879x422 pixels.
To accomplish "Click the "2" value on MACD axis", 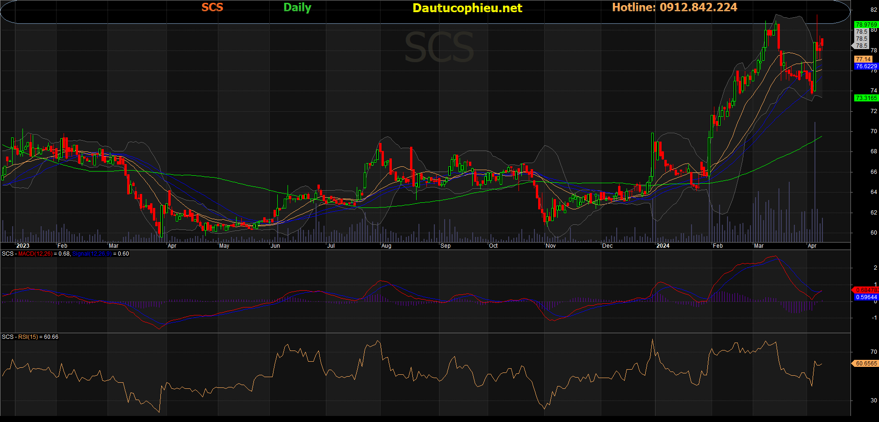I will click(875, 268).
